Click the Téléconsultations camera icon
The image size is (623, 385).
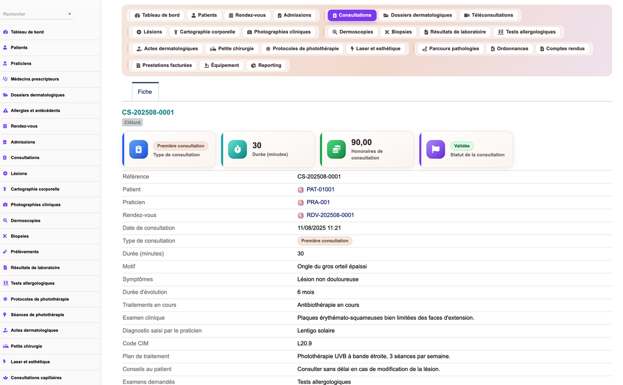[467, 16]
